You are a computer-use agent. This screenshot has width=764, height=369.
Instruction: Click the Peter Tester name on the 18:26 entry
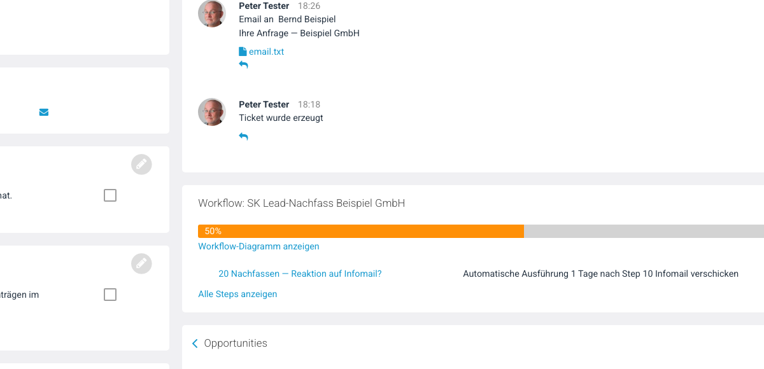pyautogui.click(x=264, y=6)
